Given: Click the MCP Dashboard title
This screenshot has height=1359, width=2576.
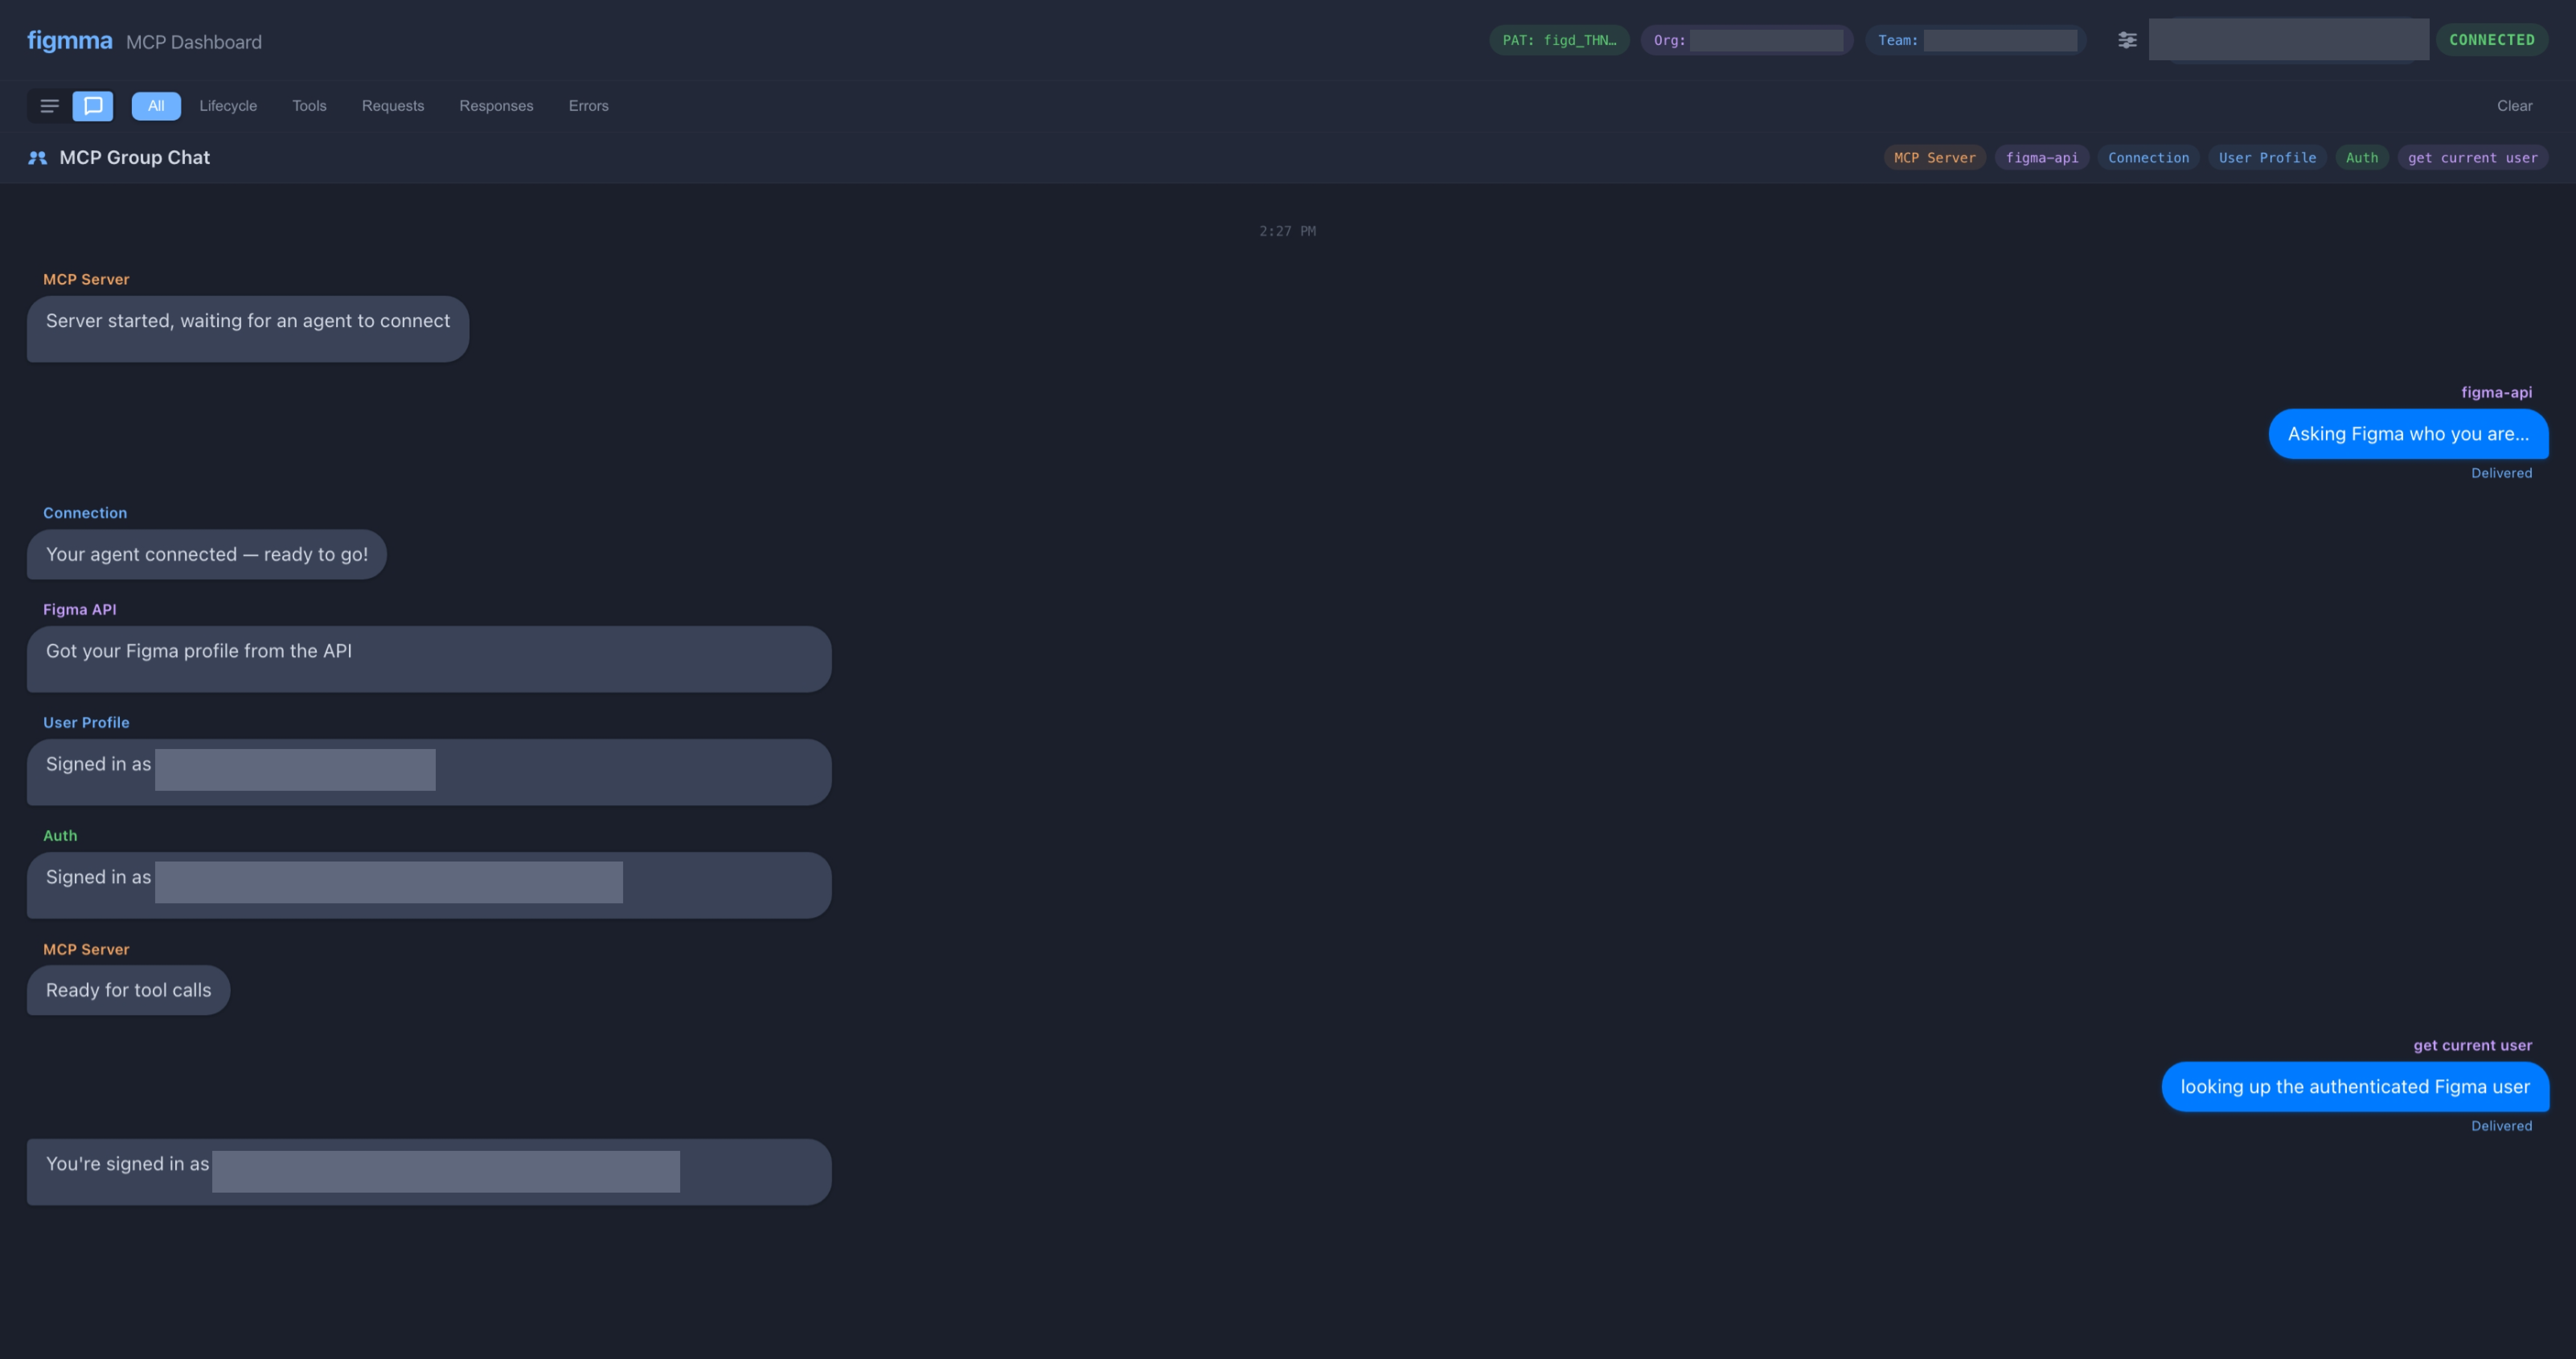Looking at the screenshot, I should pos(194,42).
